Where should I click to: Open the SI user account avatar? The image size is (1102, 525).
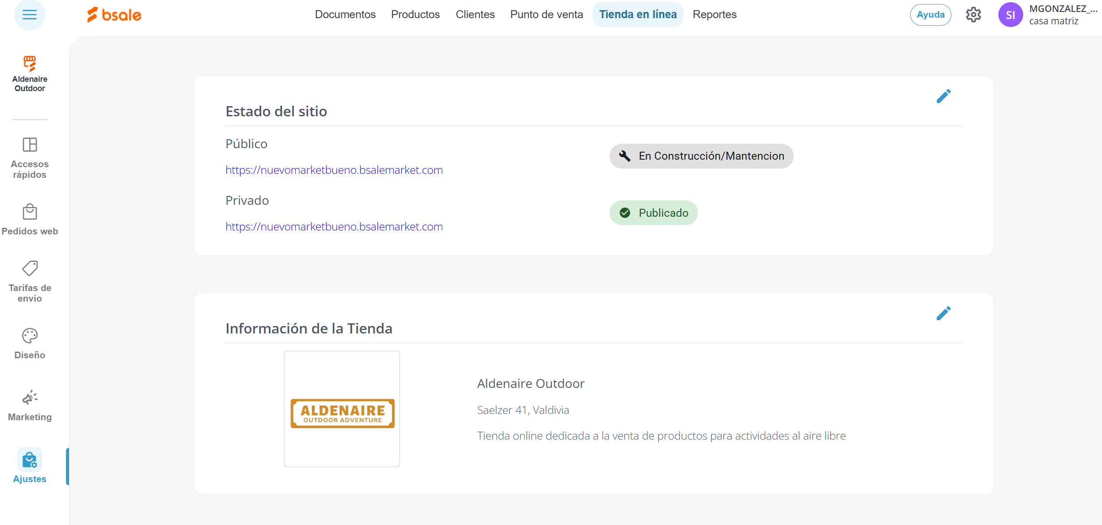1010,15
